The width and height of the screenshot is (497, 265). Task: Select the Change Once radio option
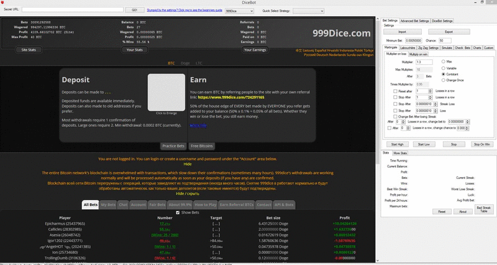pos(444,80)
